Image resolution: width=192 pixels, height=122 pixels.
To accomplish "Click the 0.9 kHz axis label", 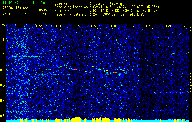I will [3, 70].
